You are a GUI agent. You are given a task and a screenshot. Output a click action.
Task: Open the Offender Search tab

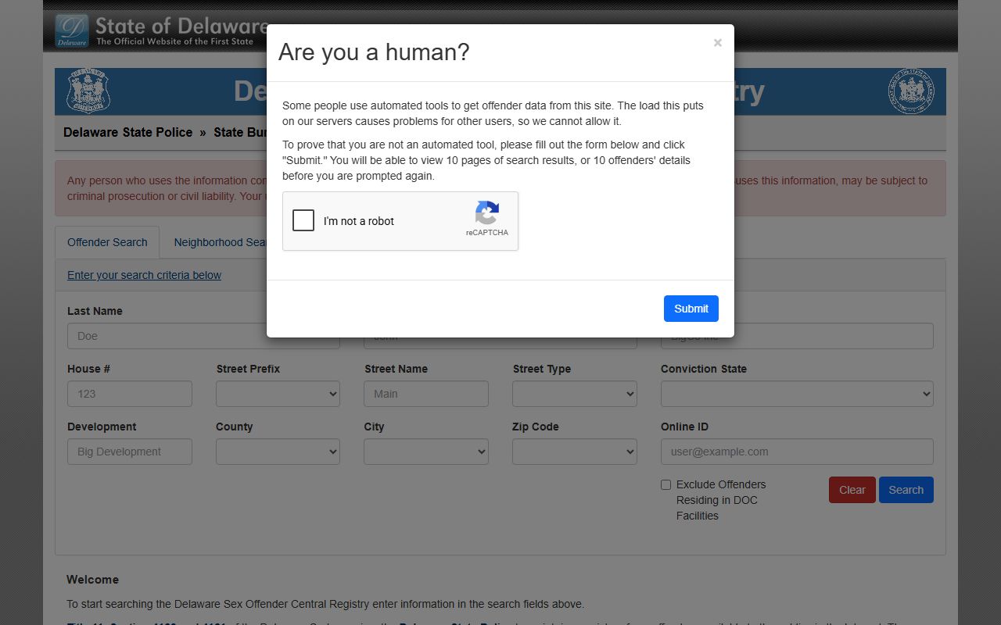[107, 242]
